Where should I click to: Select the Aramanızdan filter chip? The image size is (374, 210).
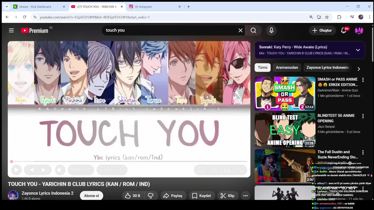pyautogui.click(x=287, y=67)
